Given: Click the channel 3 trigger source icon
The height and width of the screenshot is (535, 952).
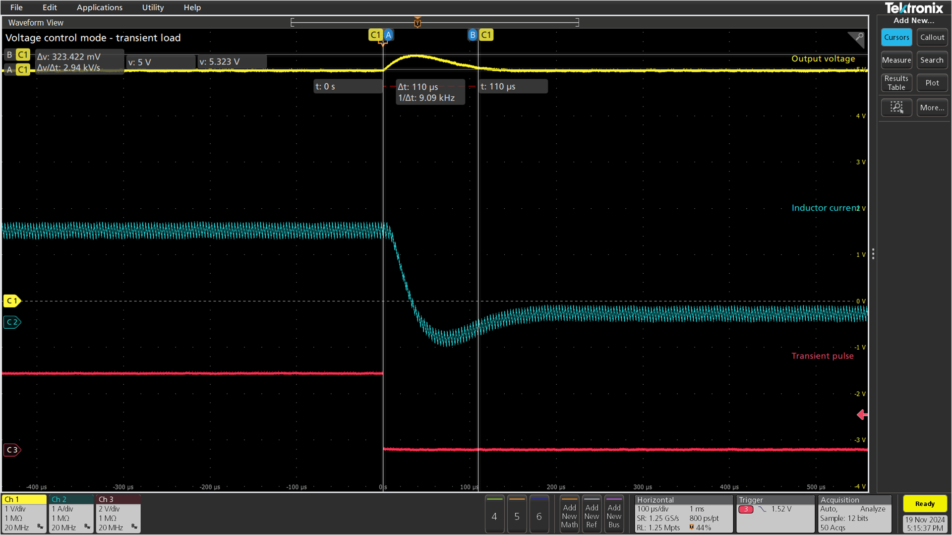Looking at the screenshot, I should point(746,509).
